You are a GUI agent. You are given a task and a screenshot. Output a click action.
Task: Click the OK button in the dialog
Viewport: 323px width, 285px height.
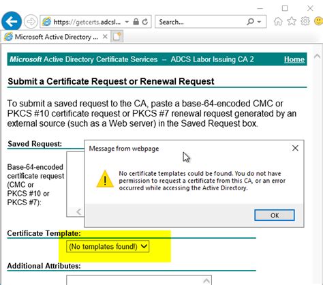pyautogui.click(x=275, y=215)
